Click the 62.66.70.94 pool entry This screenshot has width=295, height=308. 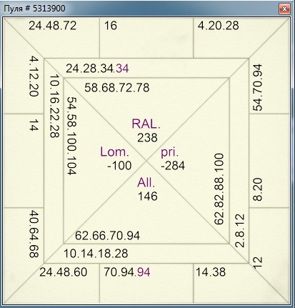tap(107, 236)
